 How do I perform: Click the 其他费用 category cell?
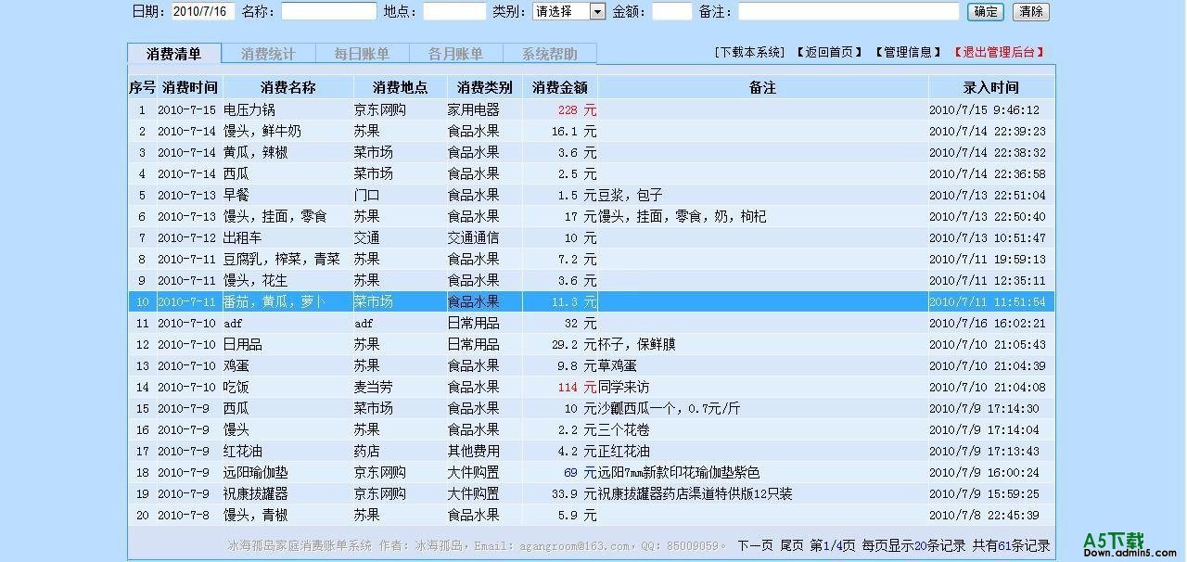[474, 451]
